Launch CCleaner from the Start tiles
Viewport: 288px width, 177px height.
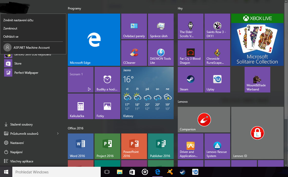(134, 53)
